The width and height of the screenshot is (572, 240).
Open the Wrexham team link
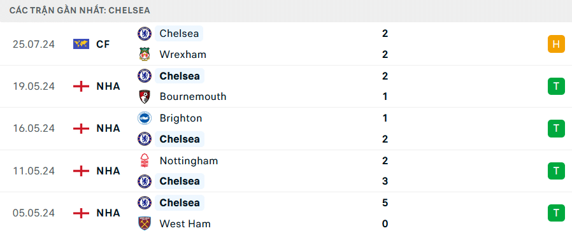[x=183, y=54]
